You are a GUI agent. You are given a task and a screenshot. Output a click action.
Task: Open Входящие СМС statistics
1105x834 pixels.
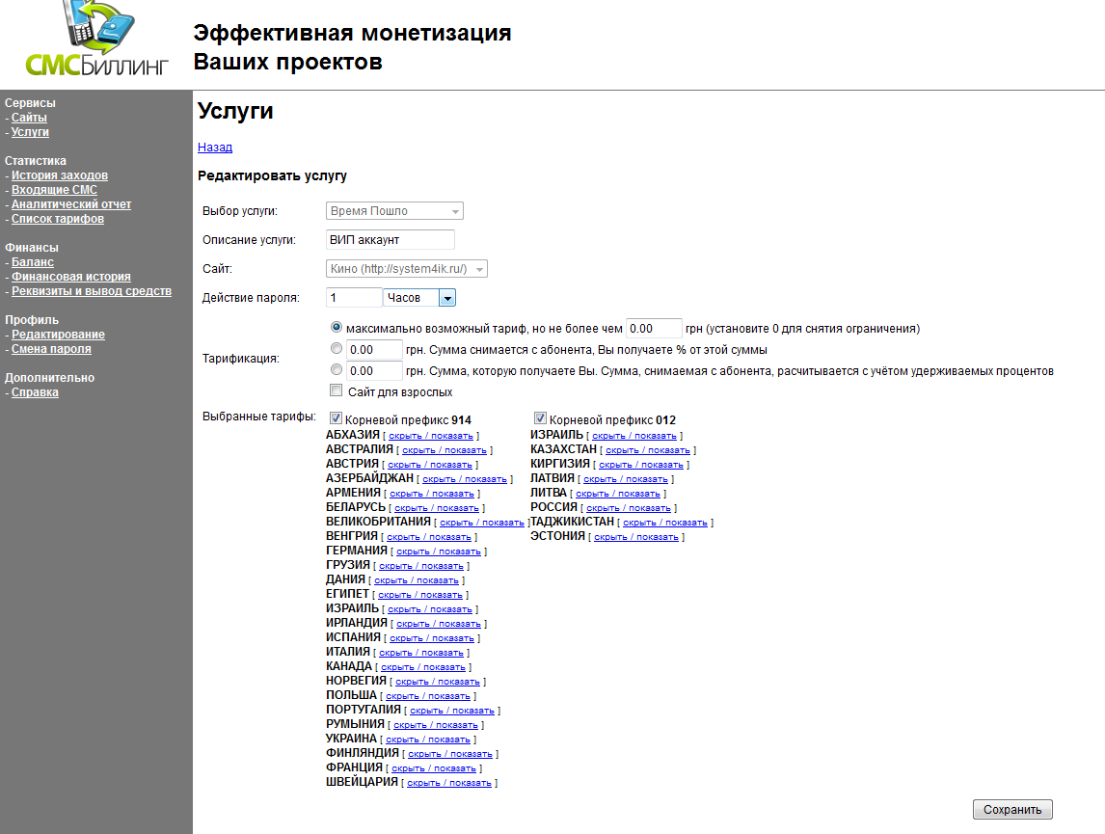pyautogui.click(x=54, y=190)
